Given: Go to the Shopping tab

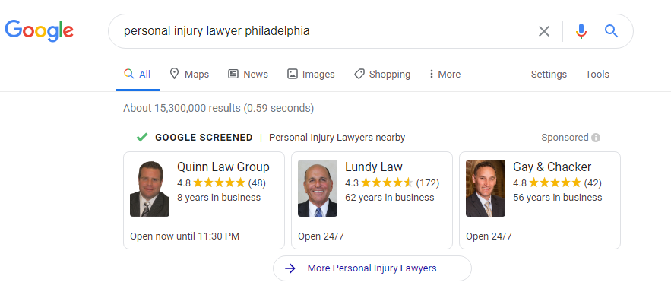Looking at the screenshot, I should pyautogui.click(x=382, y=74).
